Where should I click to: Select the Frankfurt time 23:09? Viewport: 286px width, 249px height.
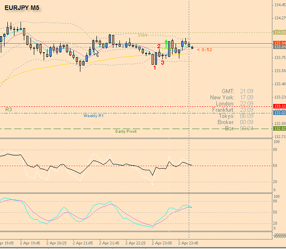point(247,110)
